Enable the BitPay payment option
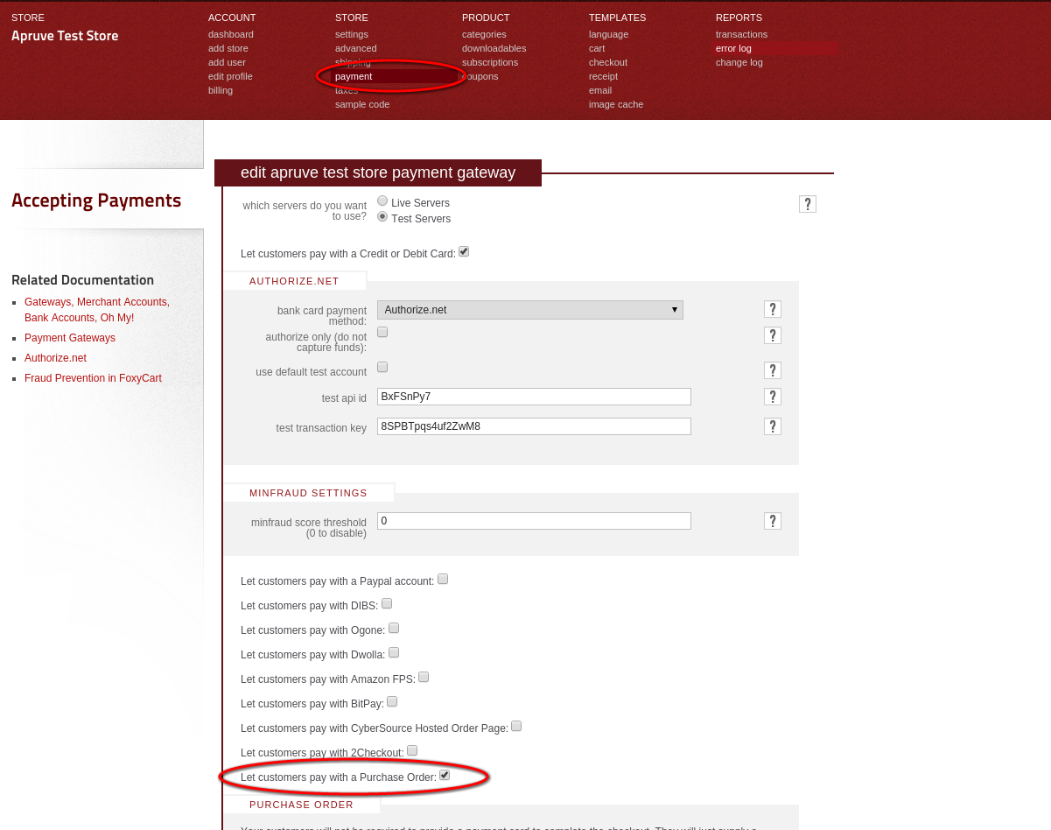The image size is (1051, 830). [391, 700]
